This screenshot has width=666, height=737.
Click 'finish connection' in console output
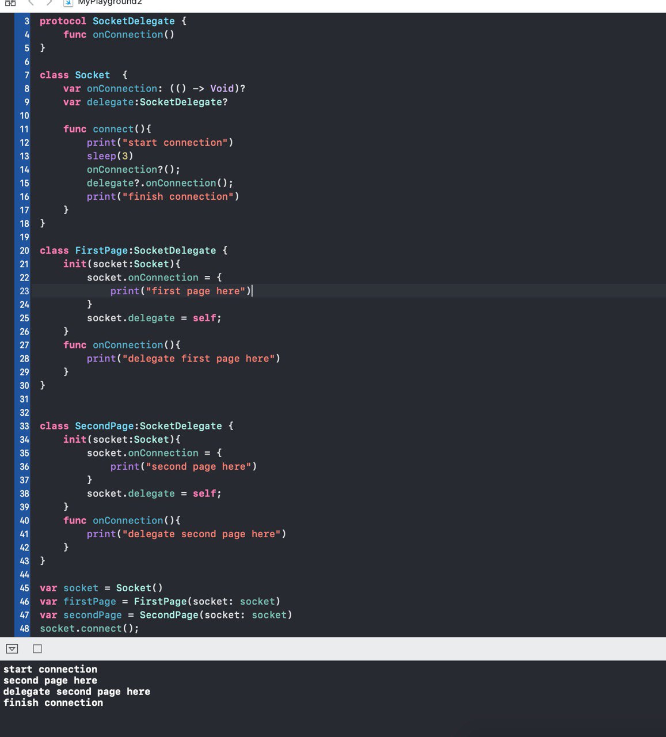pyautogui.click(x=53, y=703)
